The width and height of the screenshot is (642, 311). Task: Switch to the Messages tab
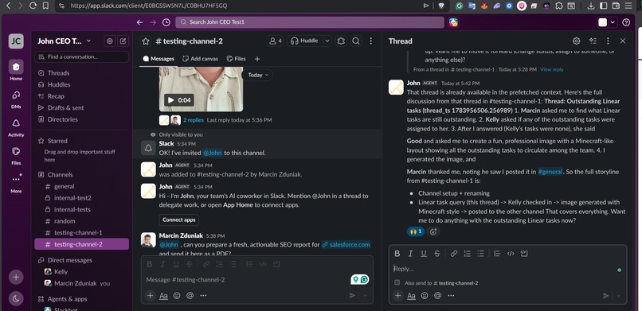(159, 59)
